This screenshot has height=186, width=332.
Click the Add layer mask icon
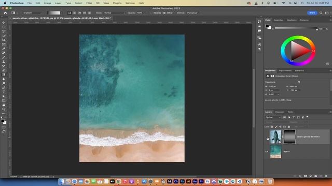point(306,176)
